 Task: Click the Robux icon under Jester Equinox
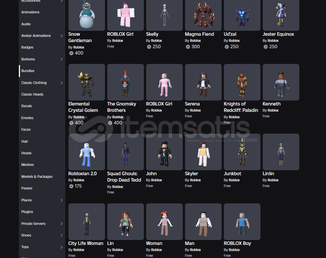click(266, 47)
